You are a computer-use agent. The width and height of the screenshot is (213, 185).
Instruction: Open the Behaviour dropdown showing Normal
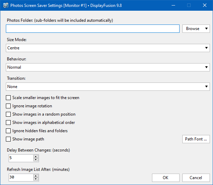108,67
